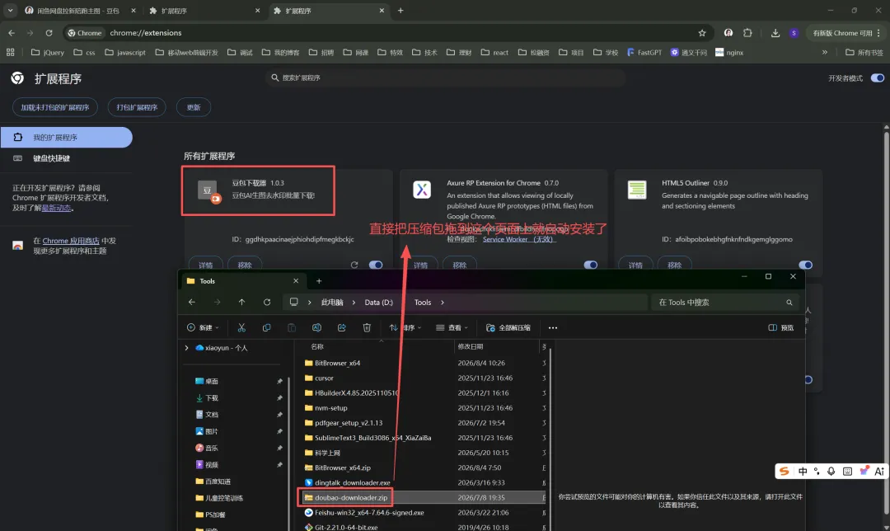The width and height of the screenshot is (890, 531).
Task: Add a new tab in the Explorer window
Action: pyautogui.click(x=319, y=281)
